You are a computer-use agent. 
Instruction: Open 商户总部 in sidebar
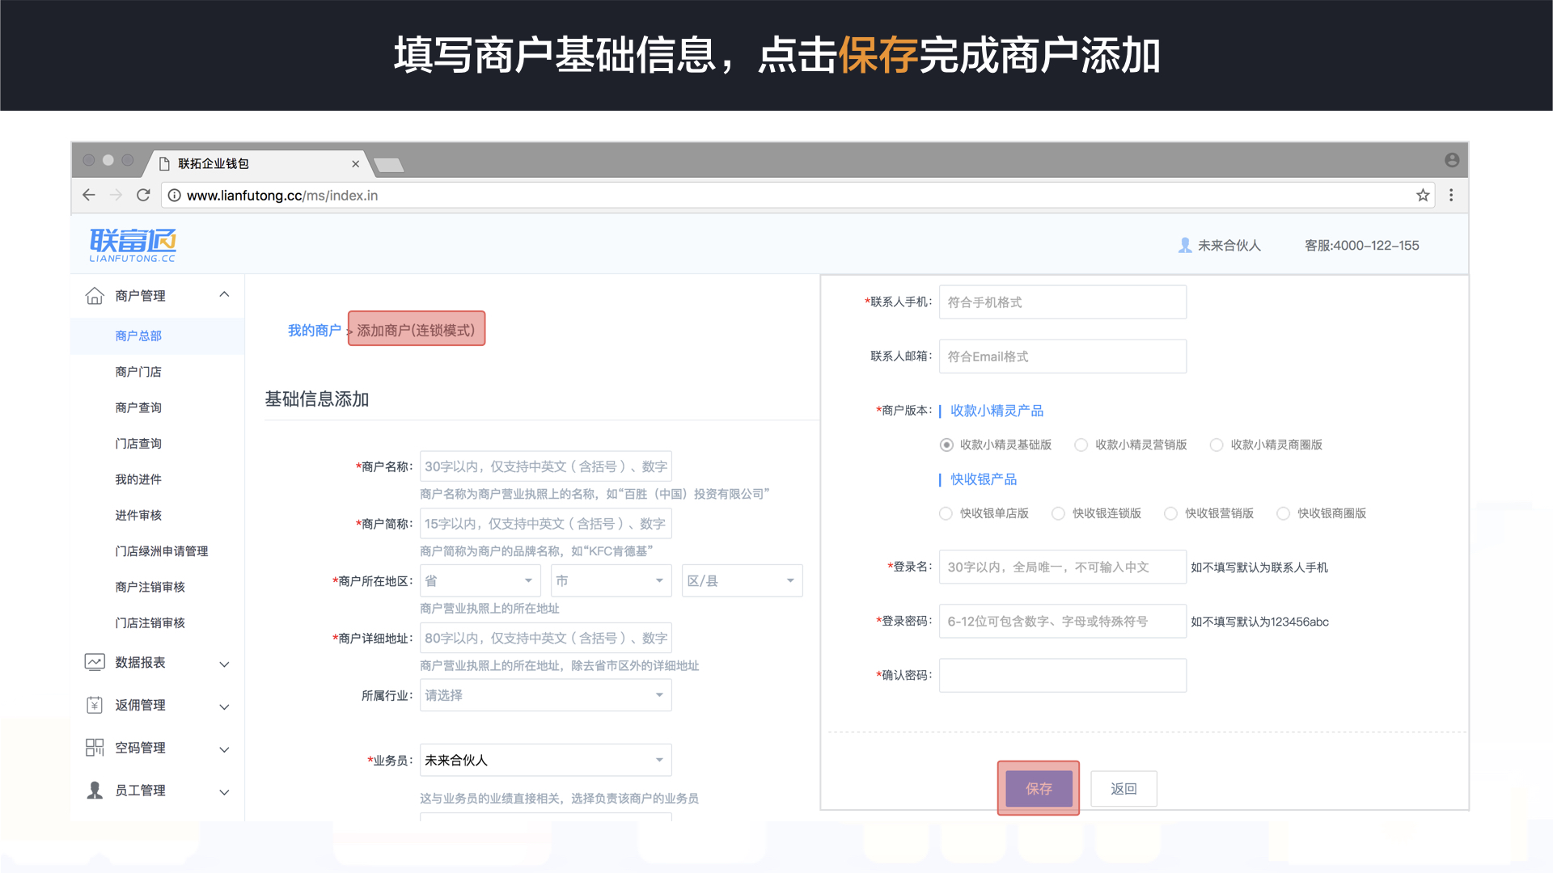(x=138, y=335)
